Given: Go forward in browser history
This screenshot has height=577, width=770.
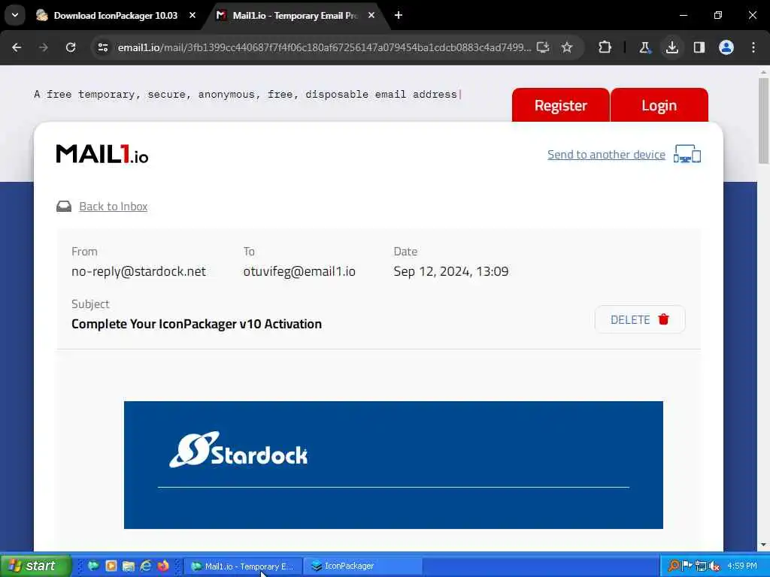Looking at the screenshot, I should click(x=44, y=47).
